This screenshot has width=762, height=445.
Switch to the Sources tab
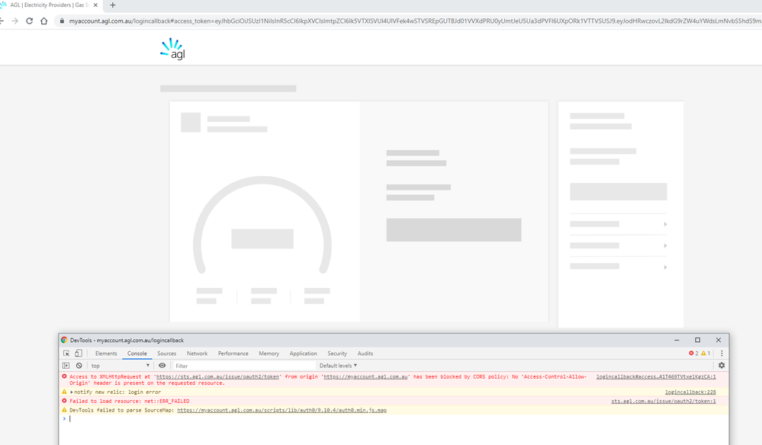pyautogui.click(x=166, y=354)
